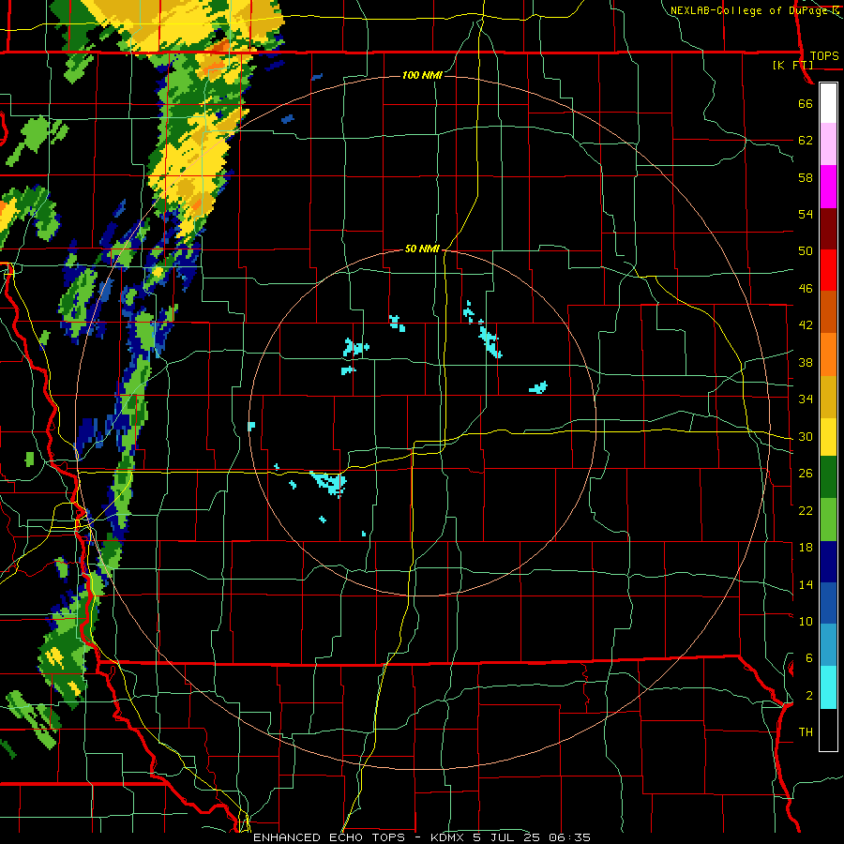Screen dimensions: 844x844
Task: Click the 46 legend scale value
Action: click(806, 289)
